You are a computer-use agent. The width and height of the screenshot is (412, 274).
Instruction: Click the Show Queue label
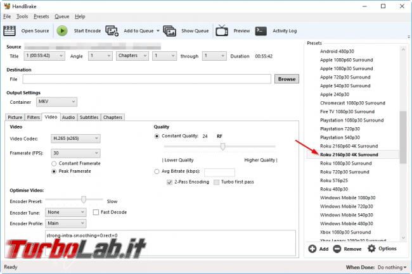pos(195,31)
